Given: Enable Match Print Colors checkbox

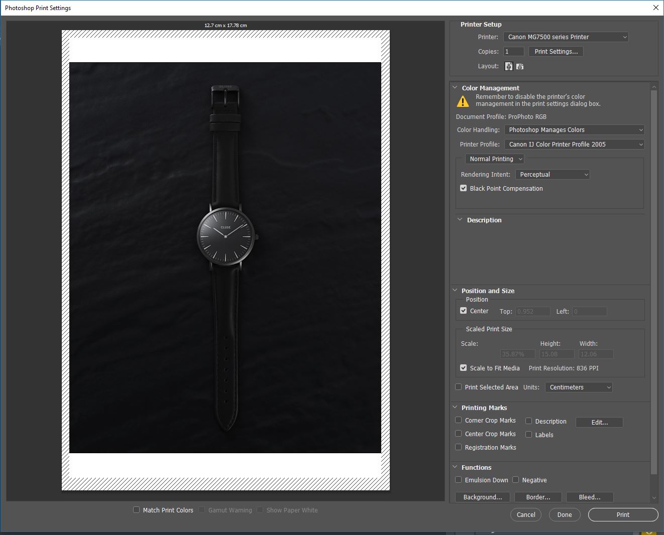Looking at the screenshot, I should click(136, 510).
